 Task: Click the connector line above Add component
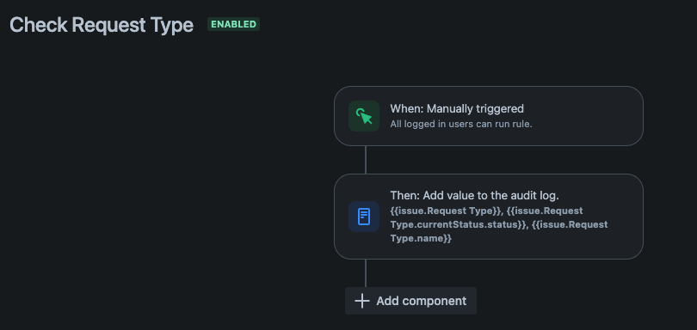[366, 273]
